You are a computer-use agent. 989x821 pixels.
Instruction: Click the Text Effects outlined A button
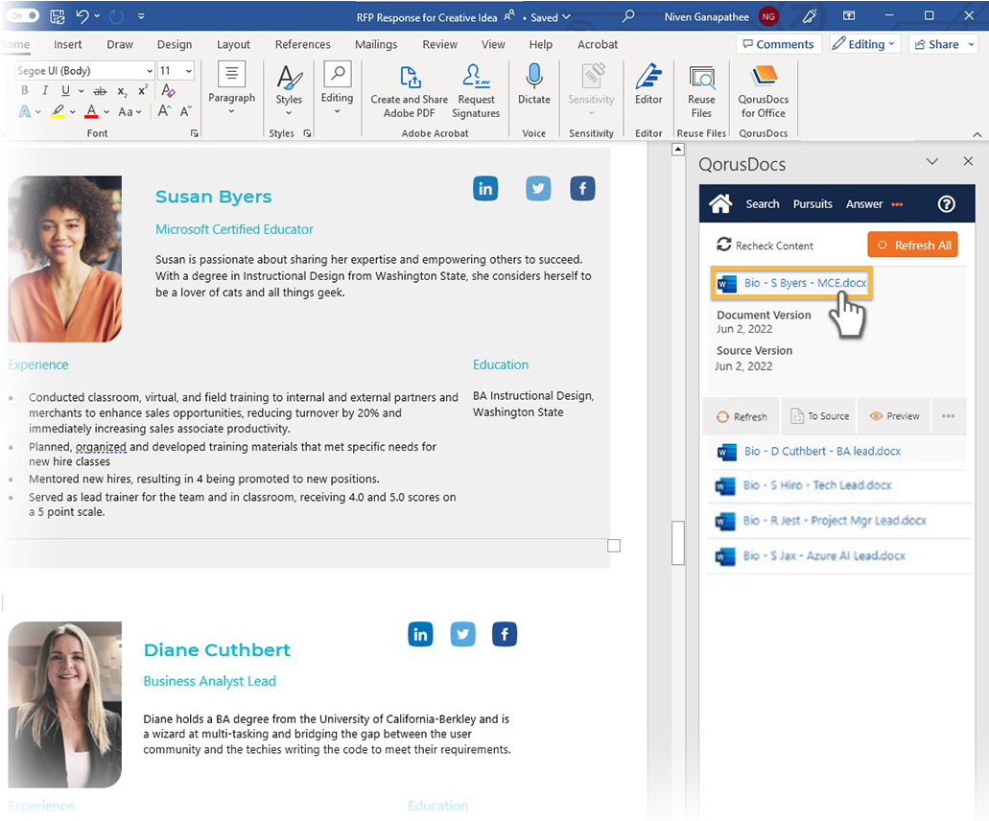[25, 111]
